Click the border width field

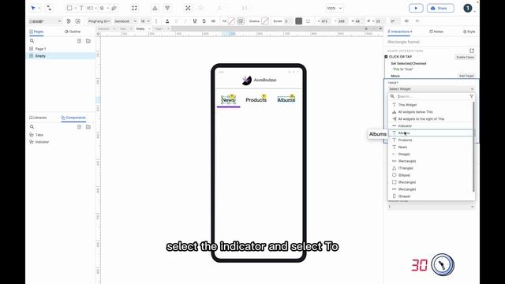click(x=288, y=21)
